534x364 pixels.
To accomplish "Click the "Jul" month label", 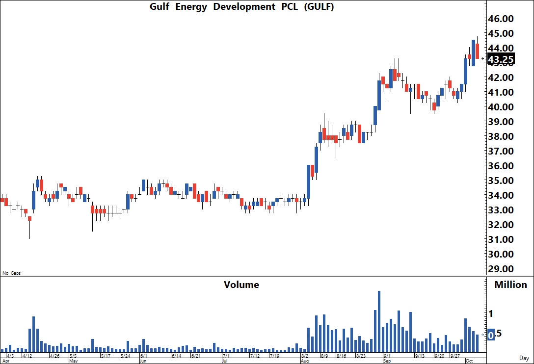I will click(x=225, y=361).
